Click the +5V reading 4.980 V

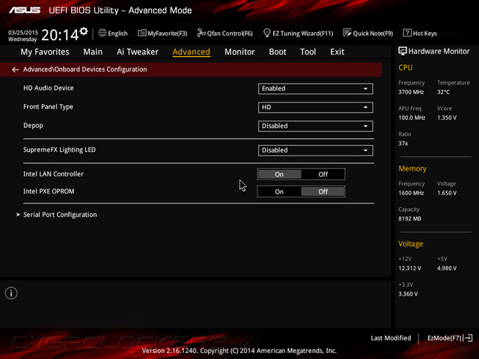[x=447, y=268]
